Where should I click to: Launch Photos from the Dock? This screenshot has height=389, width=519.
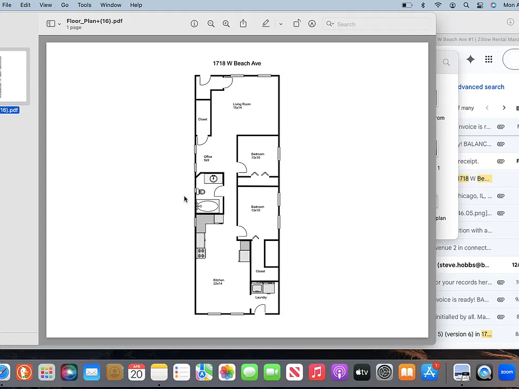click(227, 373)
